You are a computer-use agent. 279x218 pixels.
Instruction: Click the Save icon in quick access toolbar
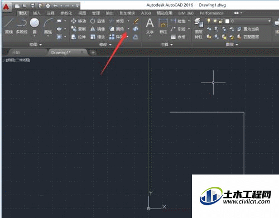coord(33,6)
